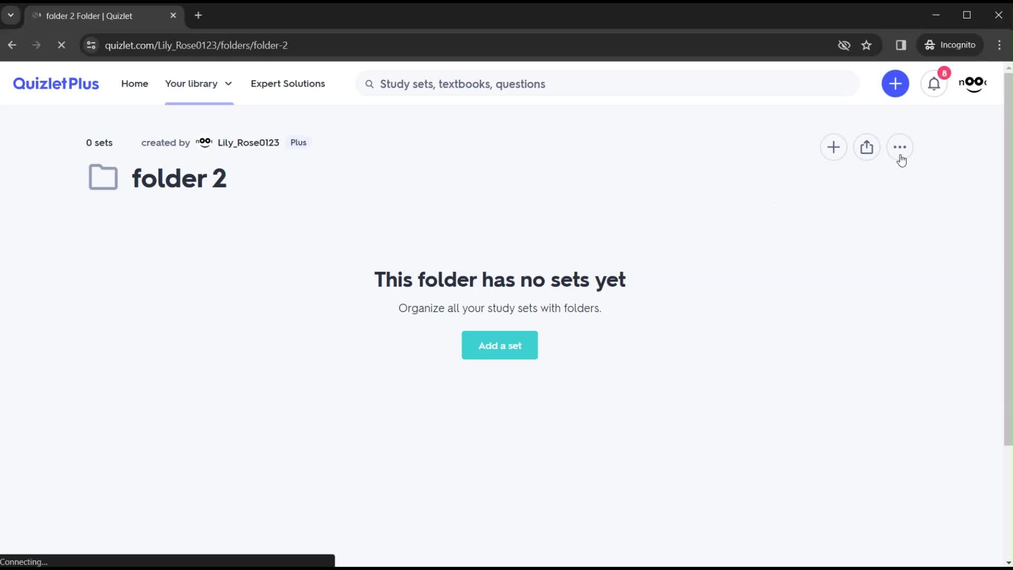Click the Add a set button
1013x570 pixels.
(501, 346)
